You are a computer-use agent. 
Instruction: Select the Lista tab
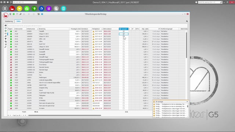click(18, 21)
